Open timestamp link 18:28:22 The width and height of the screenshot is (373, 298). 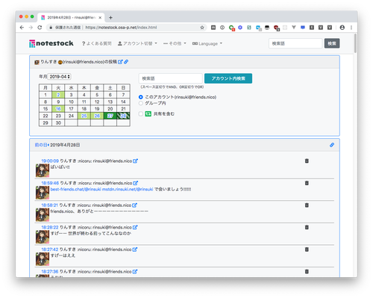50,227
